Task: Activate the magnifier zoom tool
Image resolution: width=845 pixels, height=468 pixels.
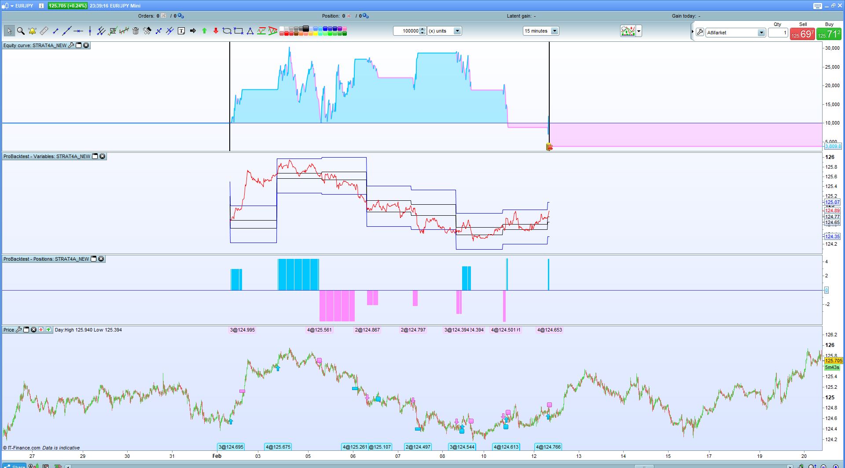Action: pos(21,31)
